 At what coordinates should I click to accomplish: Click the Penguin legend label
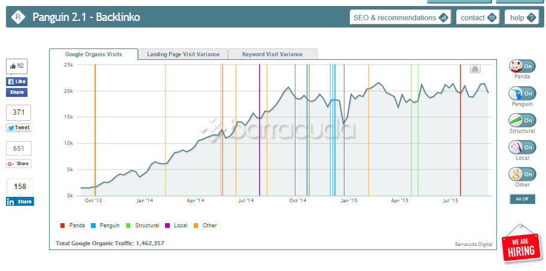[109, 226]
